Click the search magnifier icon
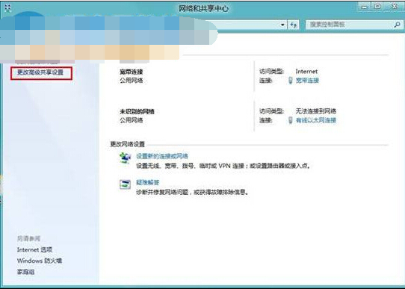The width and height of the screenshot is (405, 289). click(398, 25)
